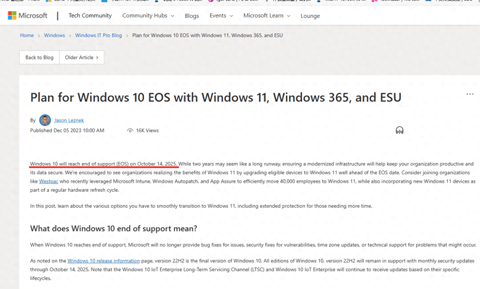Image resolution: width=480 pixels, height=289 pixels.
Task: Open Tech Community home link
Action: (90, 16)
